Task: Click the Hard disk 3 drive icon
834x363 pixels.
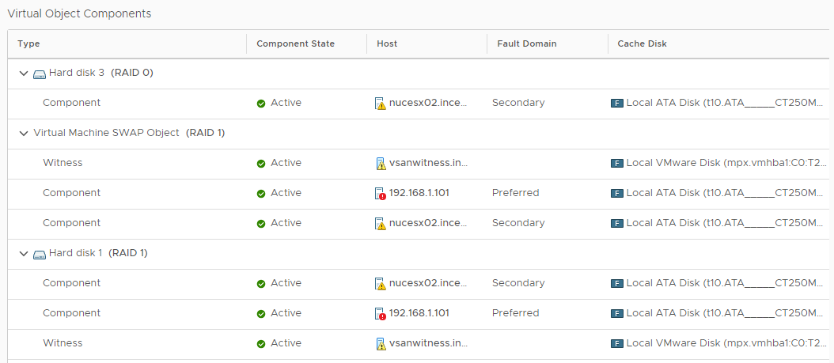Action: [x=39, y=73]
